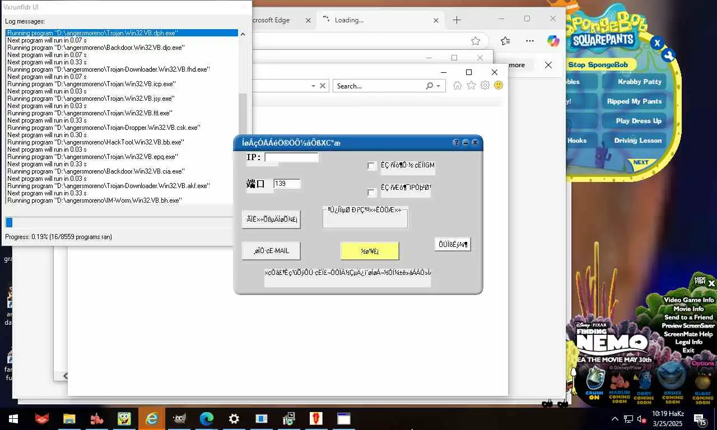717x430 pixels.
Task: Expand the IE search provider dropdown arrow
Action: point(439,86)
